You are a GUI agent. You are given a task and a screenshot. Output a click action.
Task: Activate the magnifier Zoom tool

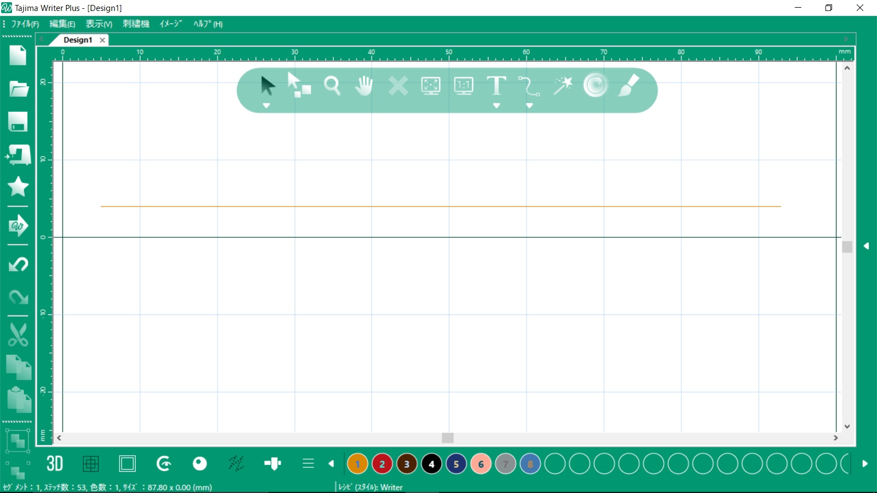[x=332, y=86]
